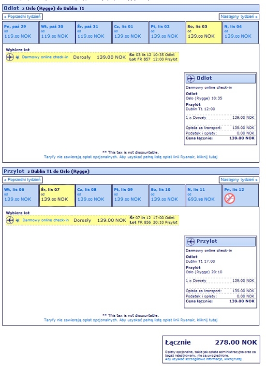The width and height of the screenshot is (266, 366).
Task: Select the 139.00 NOK fare of flight FR 856
Action: [x=112, y=220]
